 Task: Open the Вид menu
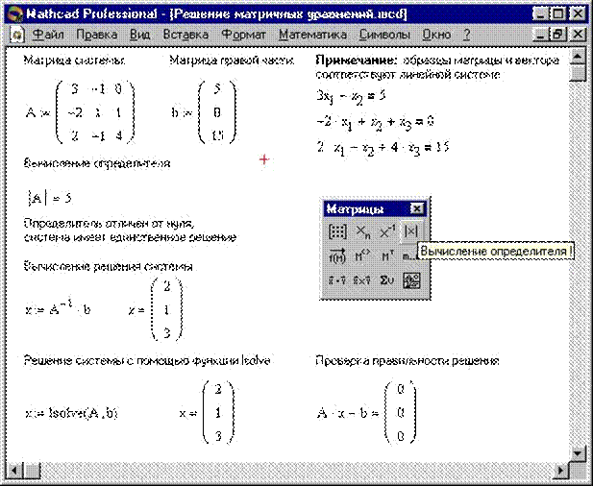[140, 35]
